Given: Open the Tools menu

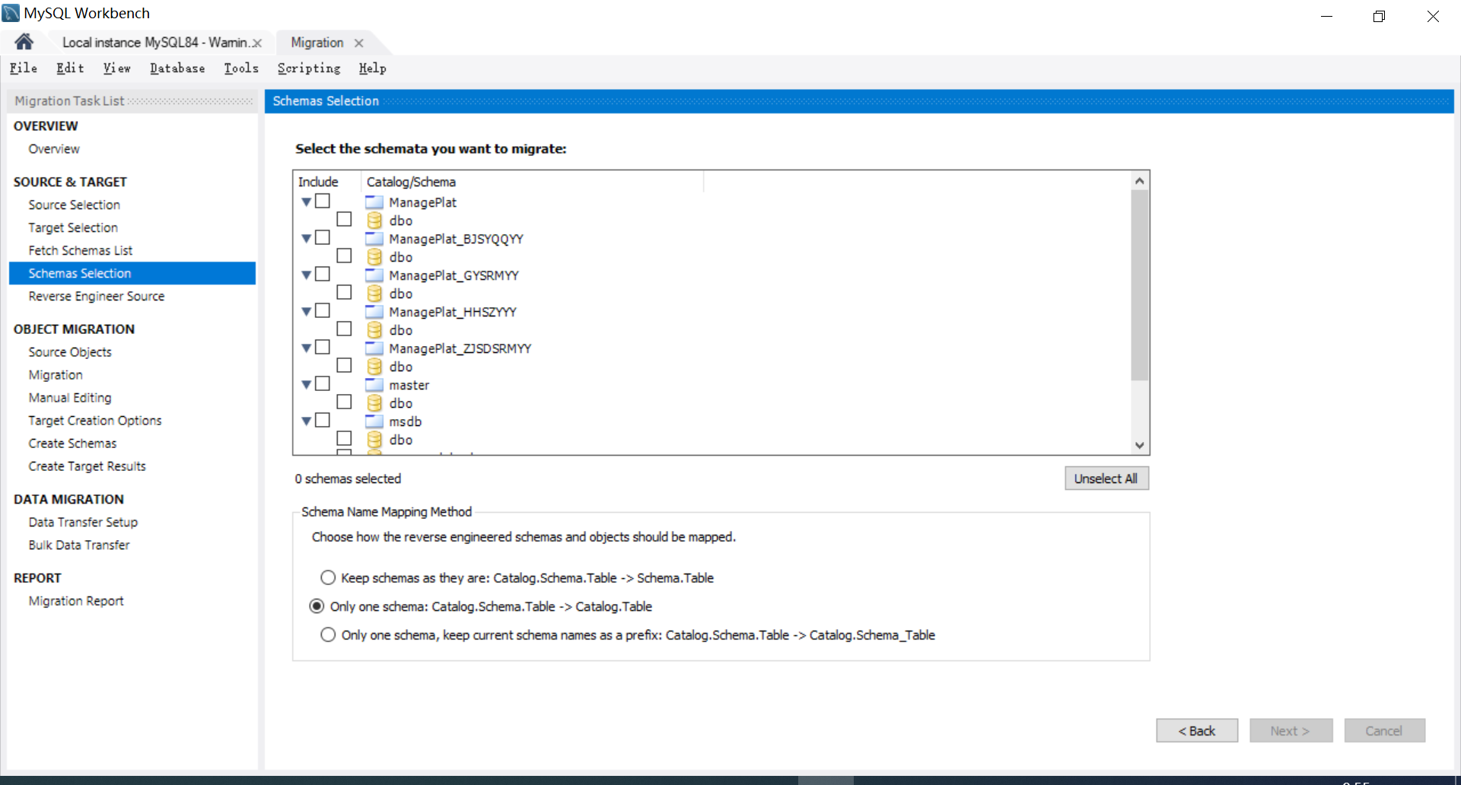Looking at the screenshot, I should click(x=241, y=68).
